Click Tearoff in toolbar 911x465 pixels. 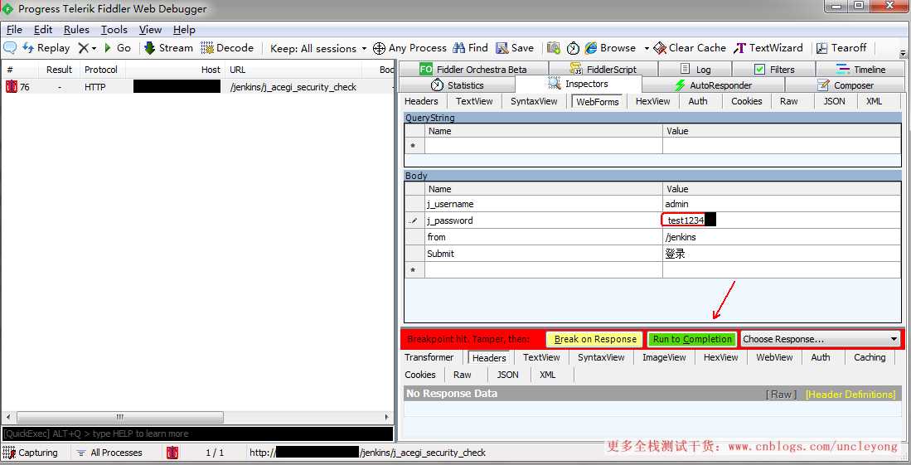pos(841,48)
